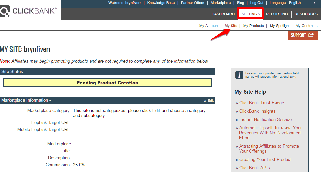Click the My Site Help heading
The image size is (321, 172).
click(x=250, y=92)
